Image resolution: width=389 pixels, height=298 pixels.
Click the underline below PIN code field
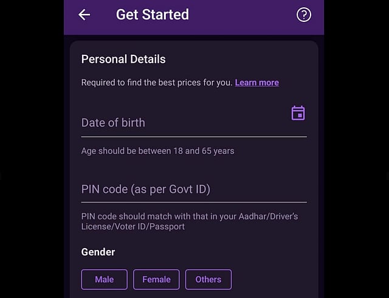pos(193,202)
